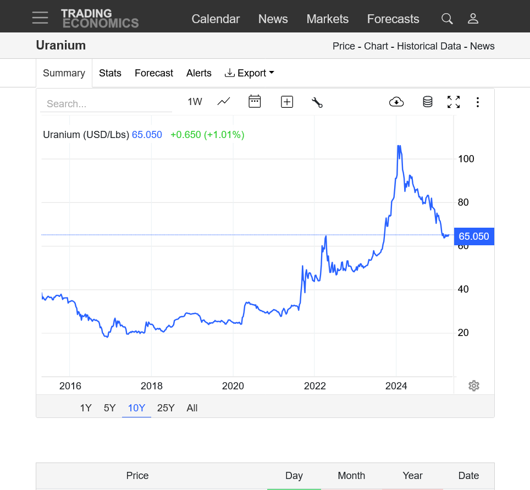Viewport: 530px width, 490px height.
Task: Open the hamburger navigation menu
Action: [x=40, y=18]
